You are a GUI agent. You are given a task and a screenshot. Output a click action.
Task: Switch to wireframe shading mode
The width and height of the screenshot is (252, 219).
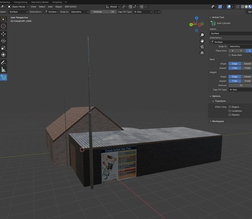pyautogui.click(x=242, y=7)
